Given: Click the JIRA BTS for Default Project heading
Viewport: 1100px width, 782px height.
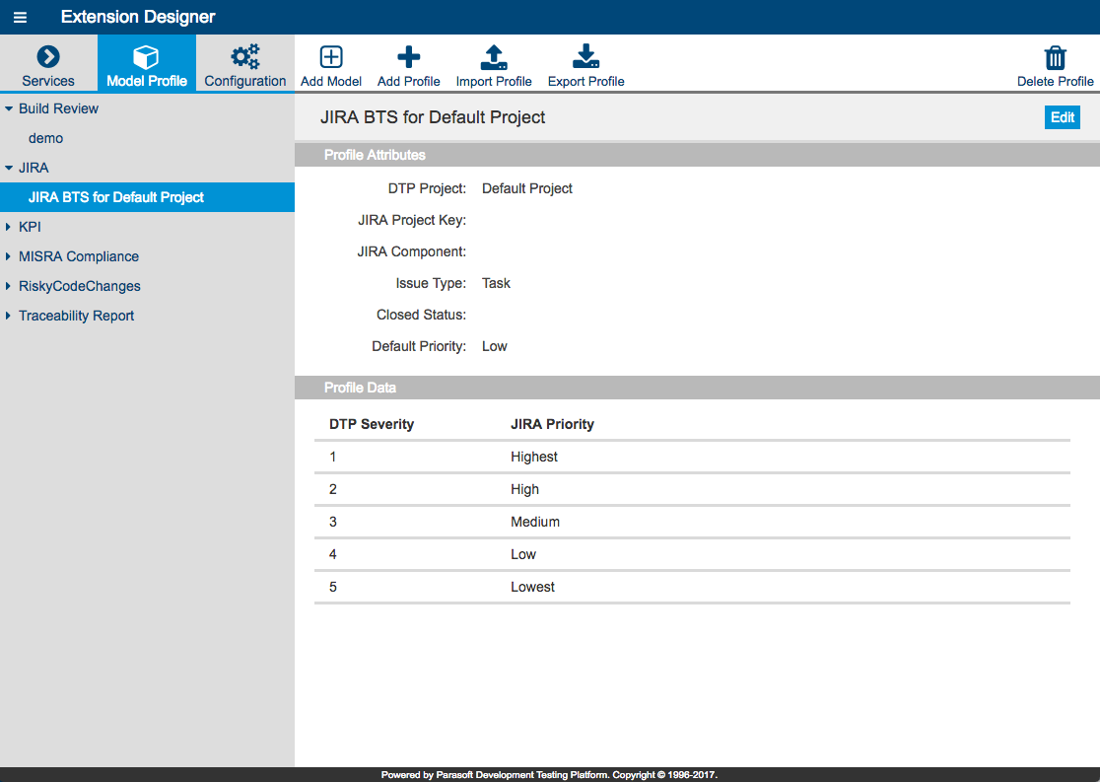Looking at the screenshot, I should [433, 117].
